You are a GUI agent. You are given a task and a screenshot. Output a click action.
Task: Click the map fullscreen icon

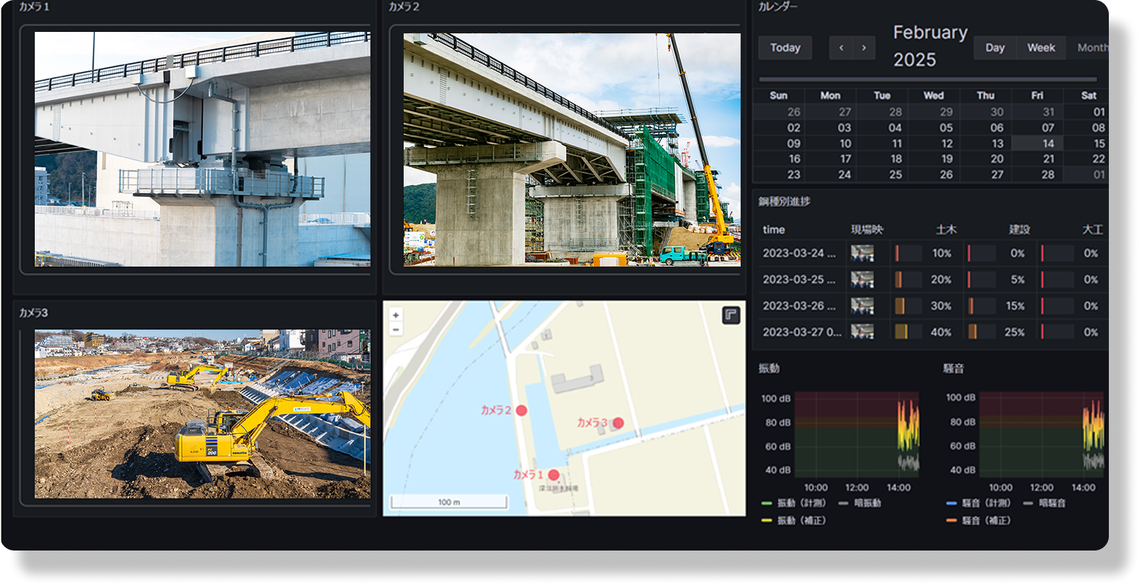point(731,315)
